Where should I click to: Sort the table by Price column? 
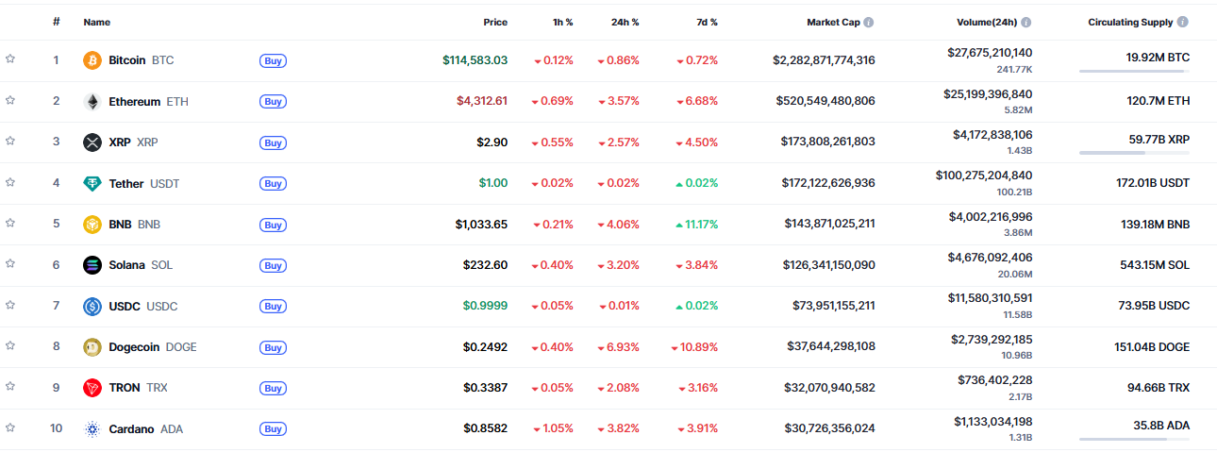click(x=495, y=23)
